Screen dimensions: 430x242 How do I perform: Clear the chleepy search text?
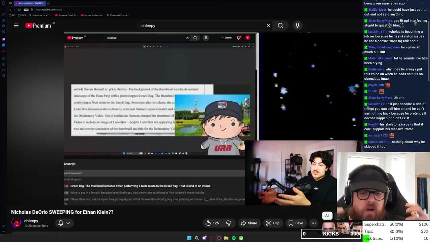pyautogui.click(x=268, y=26)
